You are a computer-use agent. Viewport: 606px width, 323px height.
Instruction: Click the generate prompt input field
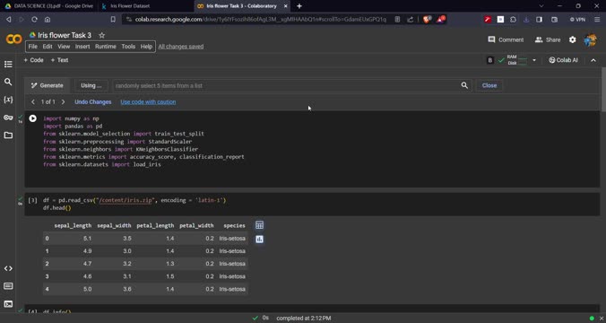click(x=286, y=85)
